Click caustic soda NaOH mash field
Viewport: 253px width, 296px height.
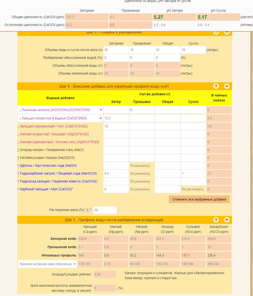coord(116,166)
